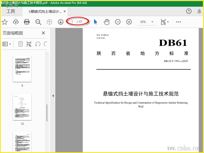Expand the page display options arrow
This screenshot has height=153, width=204.
(x=168, y=22)
